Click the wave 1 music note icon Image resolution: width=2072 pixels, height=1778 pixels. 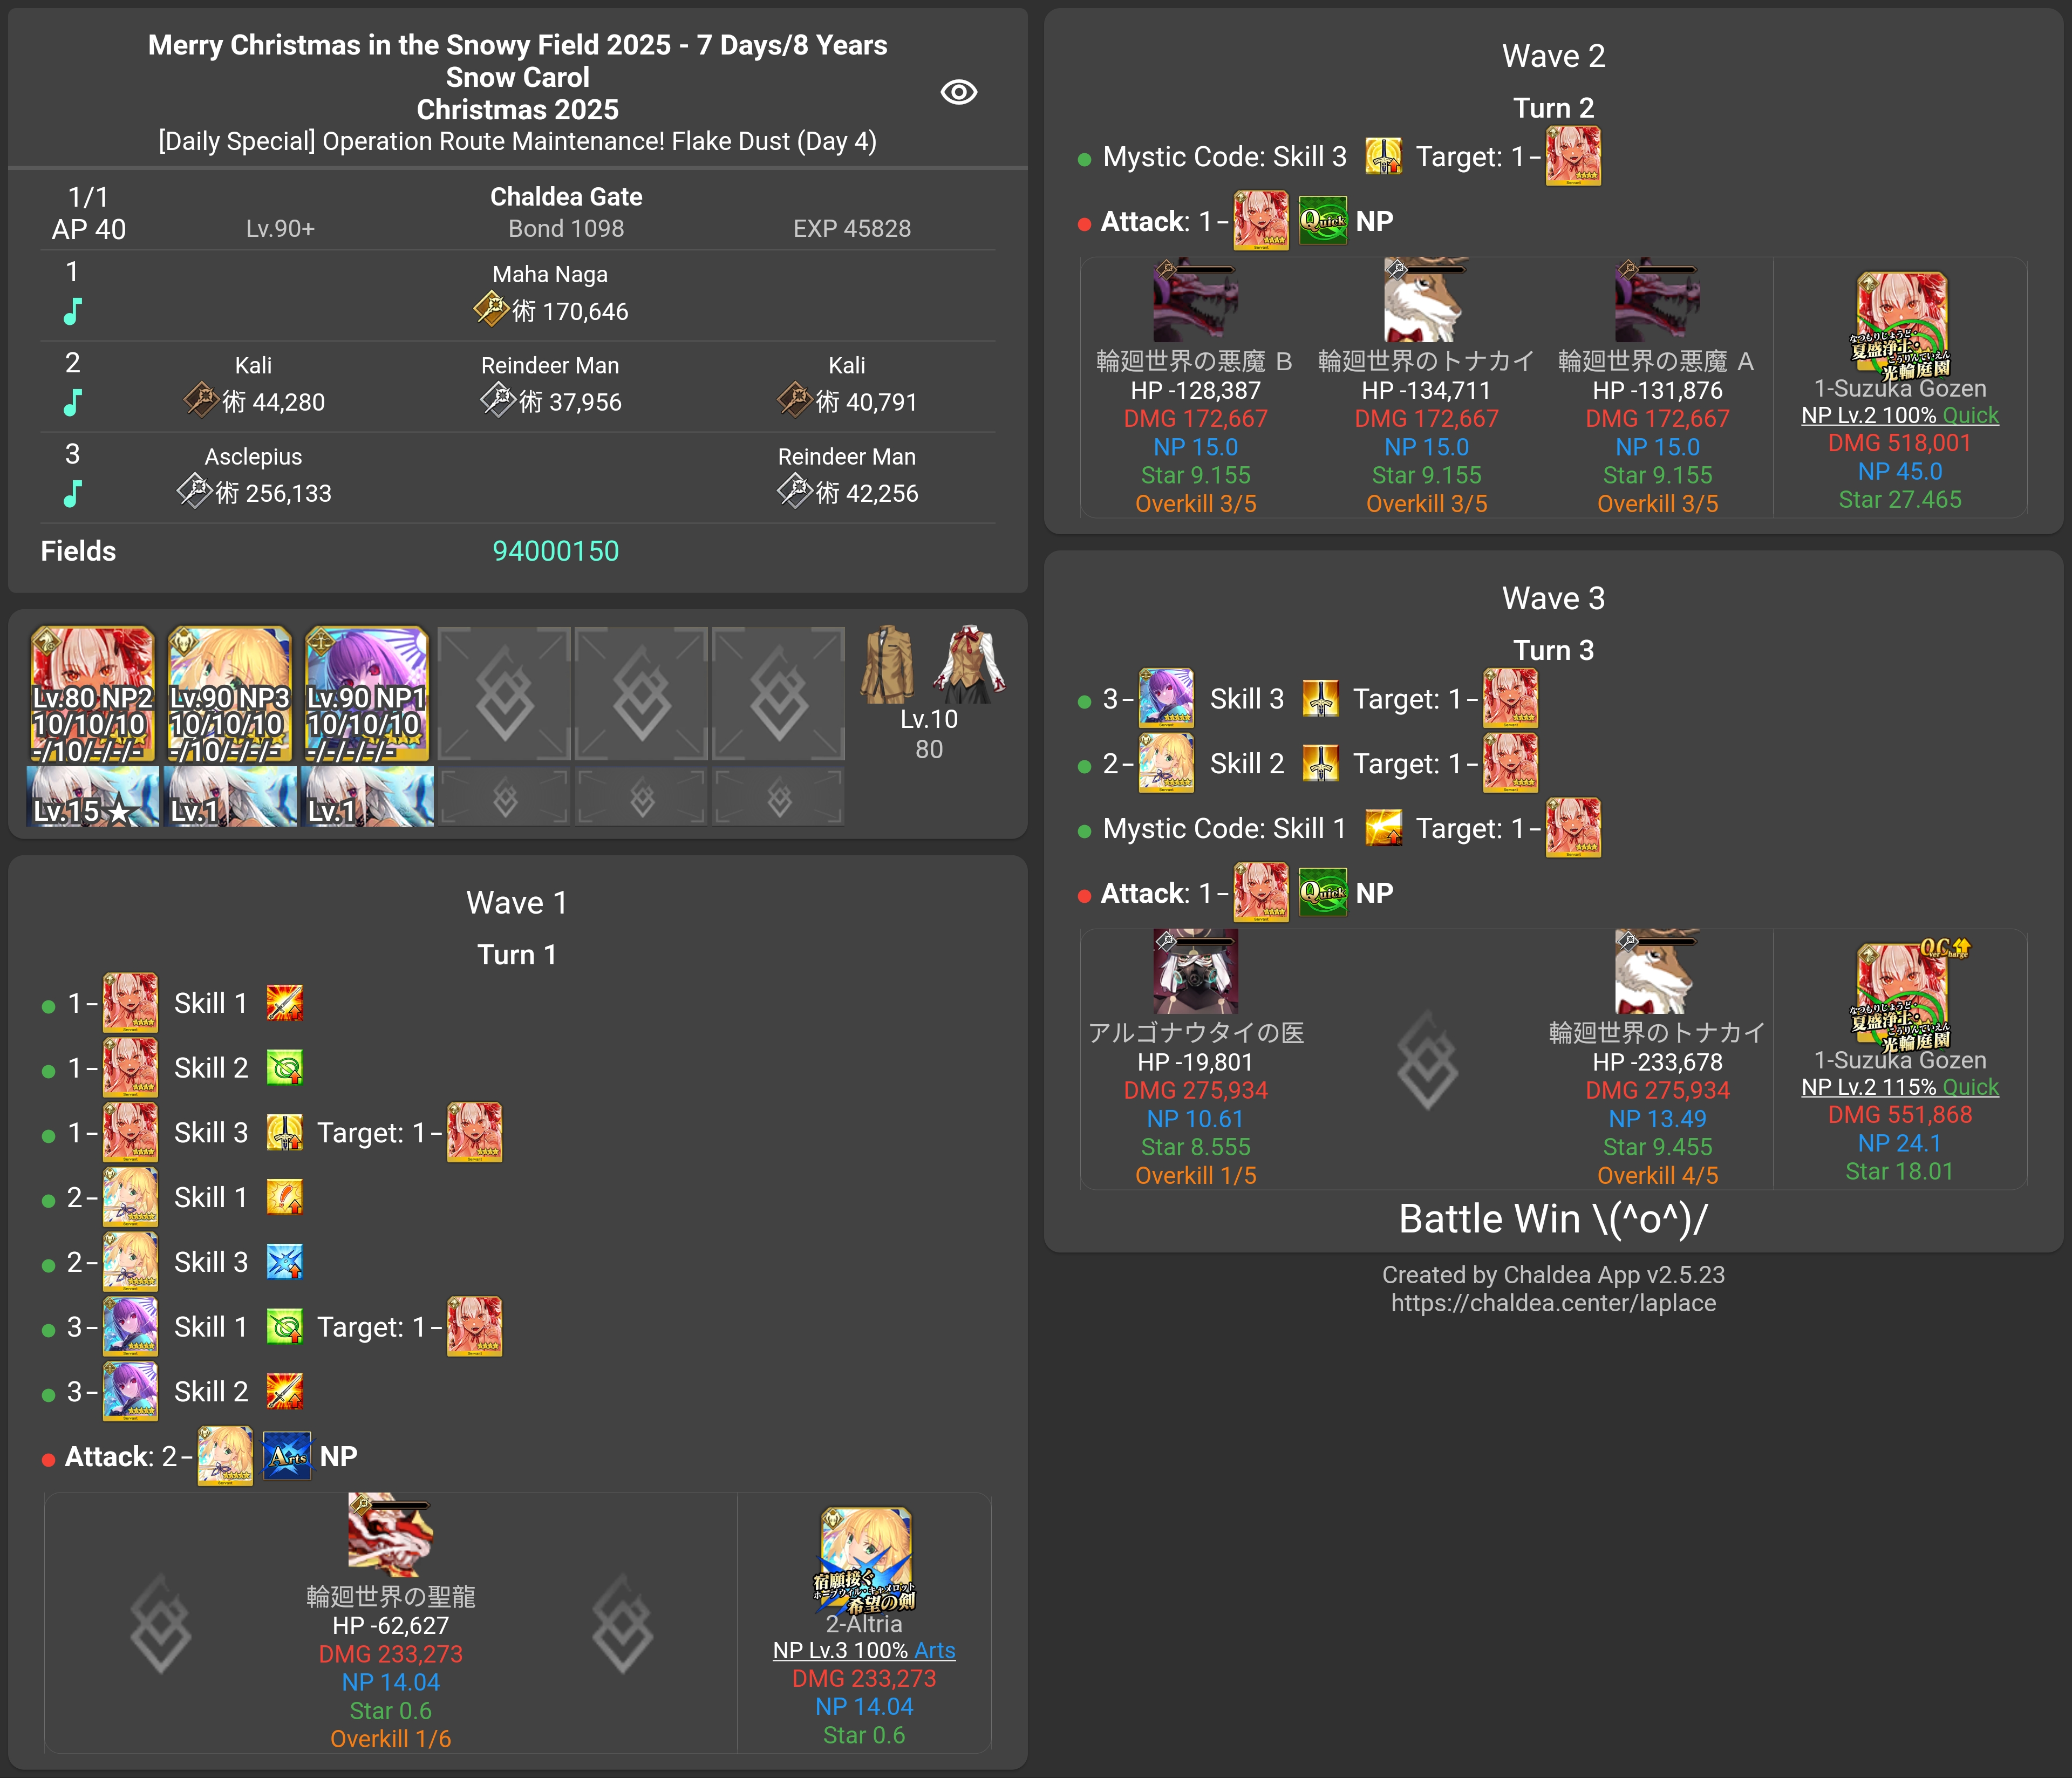[72, 312]
